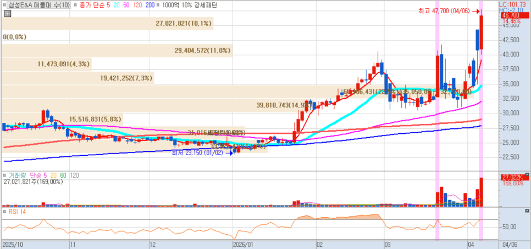Click the red 46,700 current price tag
Viewport: 531px width, 249px height.
(514, 15)
